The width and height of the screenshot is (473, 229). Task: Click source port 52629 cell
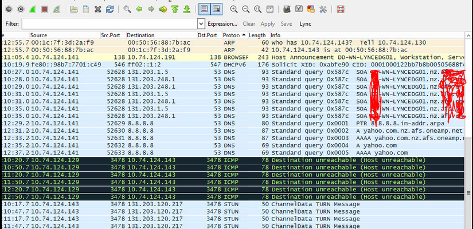tap(117, 123)
